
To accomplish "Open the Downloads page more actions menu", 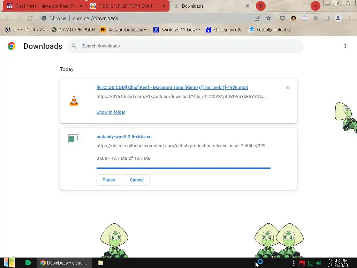I will coord(345,46).
